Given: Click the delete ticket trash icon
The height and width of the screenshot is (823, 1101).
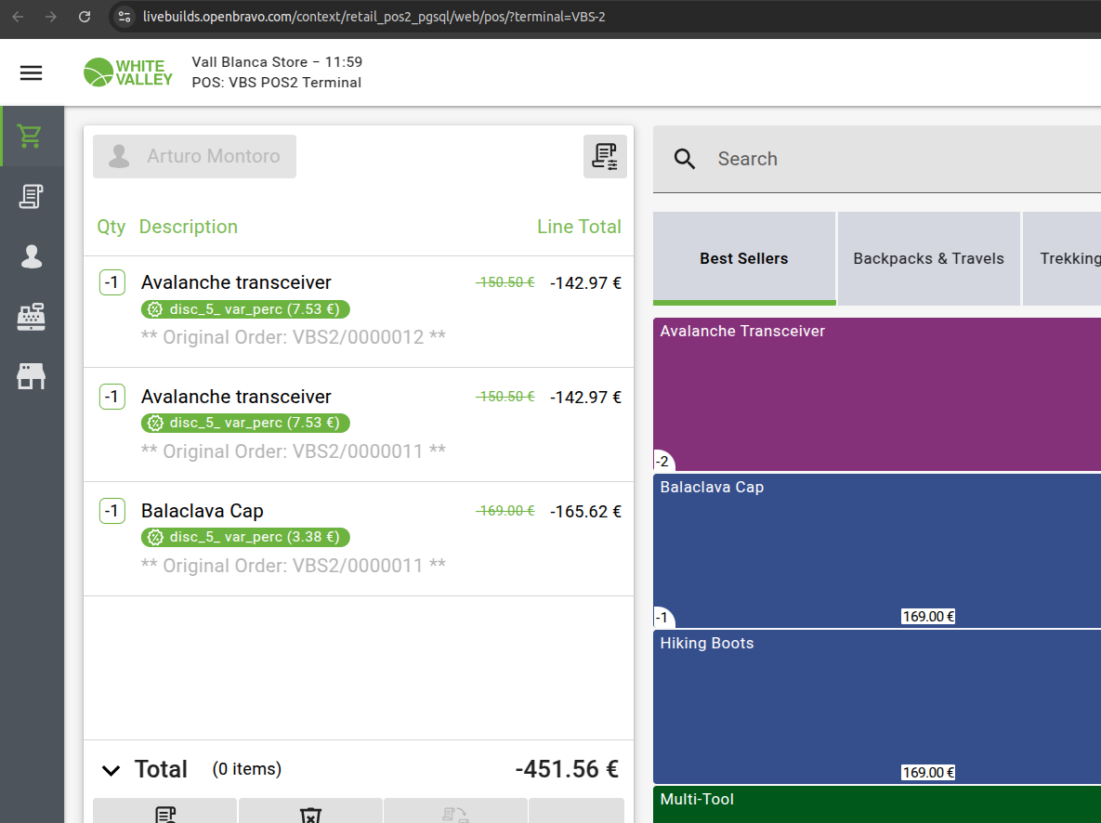Looking at the screenshot, I should click(310, 814).
